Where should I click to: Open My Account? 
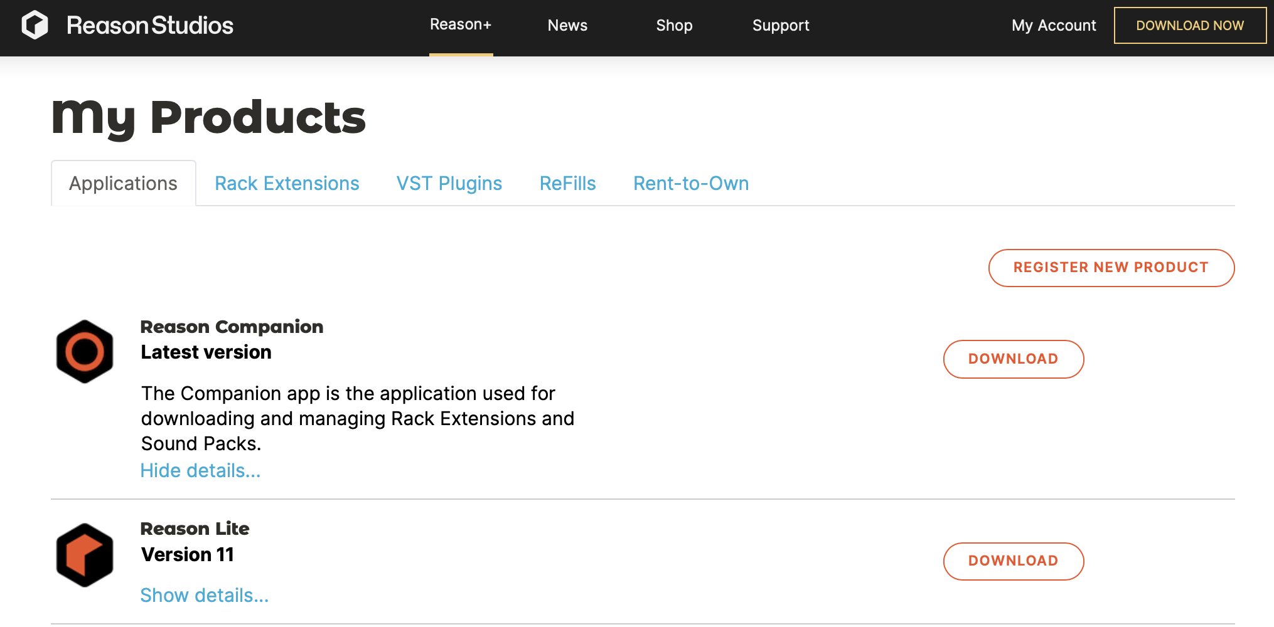click(x=1054, y=25)
